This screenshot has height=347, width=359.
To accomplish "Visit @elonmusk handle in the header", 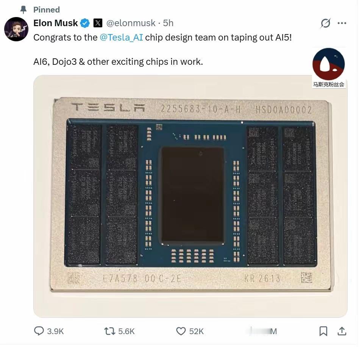I will pyautogui.click(x=131, y=23).
